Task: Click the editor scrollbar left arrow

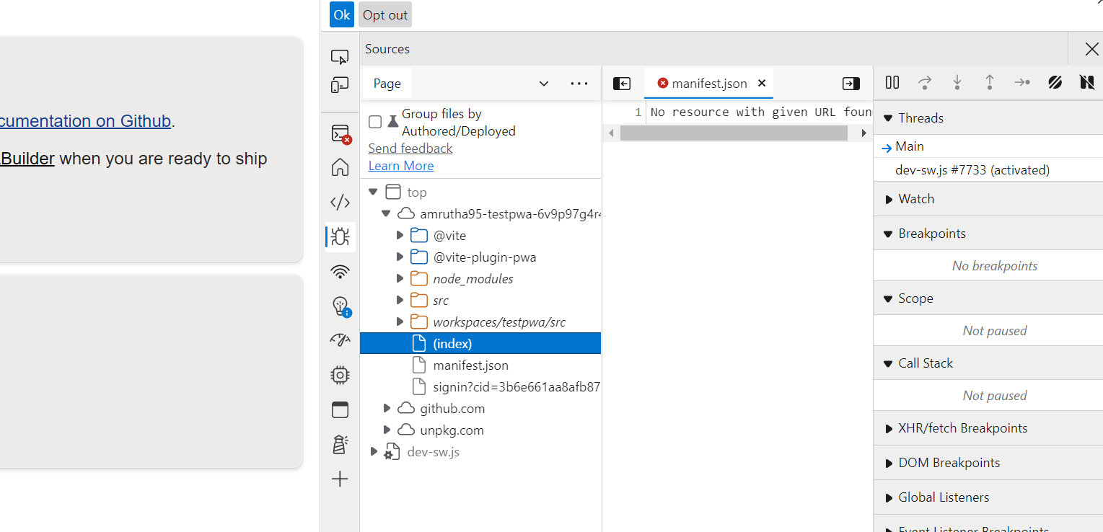Action: [611, 133]
